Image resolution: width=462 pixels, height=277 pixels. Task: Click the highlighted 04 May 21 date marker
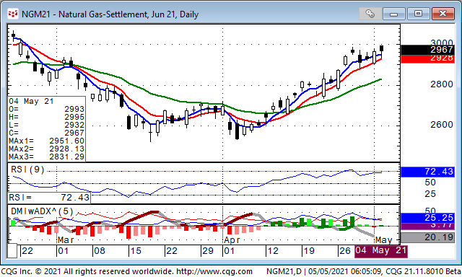(380, 251)
